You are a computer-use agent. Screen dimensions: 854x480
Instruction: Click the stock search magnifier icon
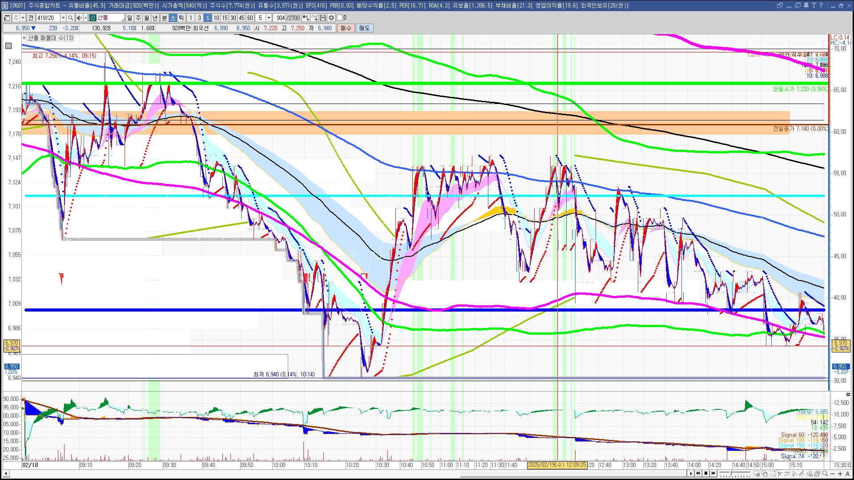coord(70,18)
